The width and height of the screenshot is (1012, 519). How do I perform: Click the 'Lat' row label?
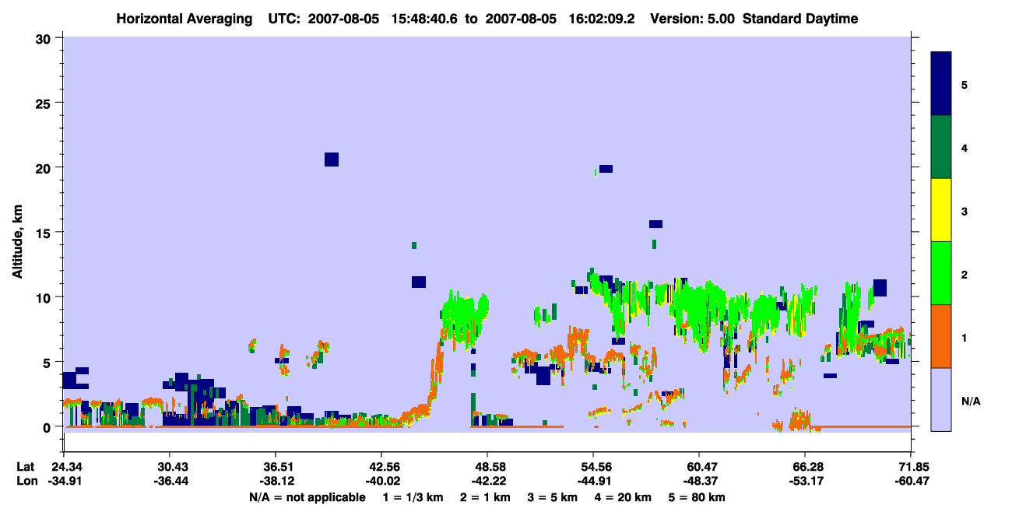click(25, 467)
